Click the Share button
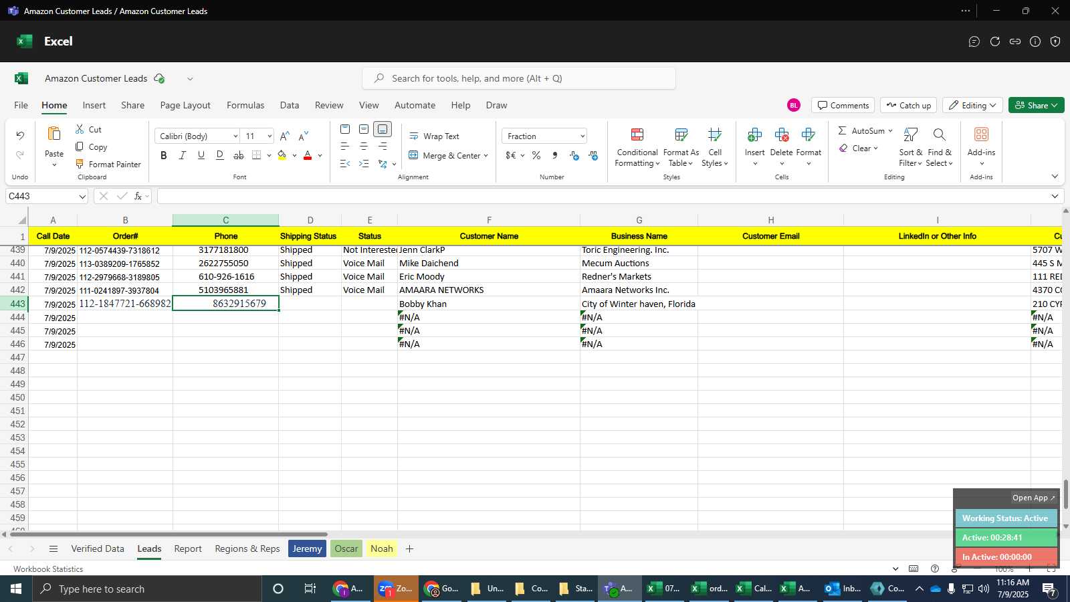 coord(1036,105)
